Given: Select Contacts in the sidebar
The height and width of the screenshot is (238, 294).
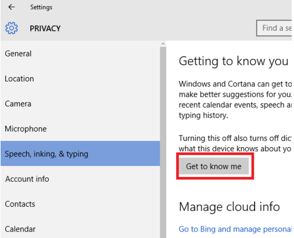Looking at the screenshot, I should click(80, 204).
